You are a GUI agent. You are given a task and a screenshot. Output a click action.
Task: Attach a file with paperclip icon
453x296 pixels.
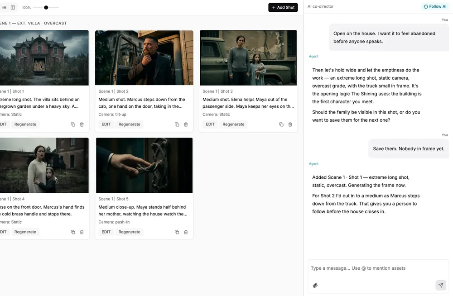click(x=315, y=285)
